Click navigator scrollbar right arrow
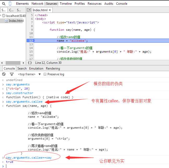 [23, 63]
